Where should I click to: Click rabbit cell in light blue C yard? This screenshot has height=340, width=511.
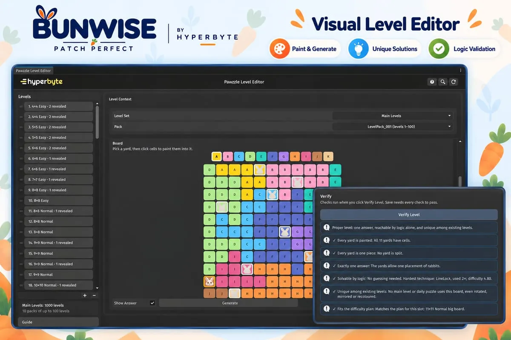(272, 195)
